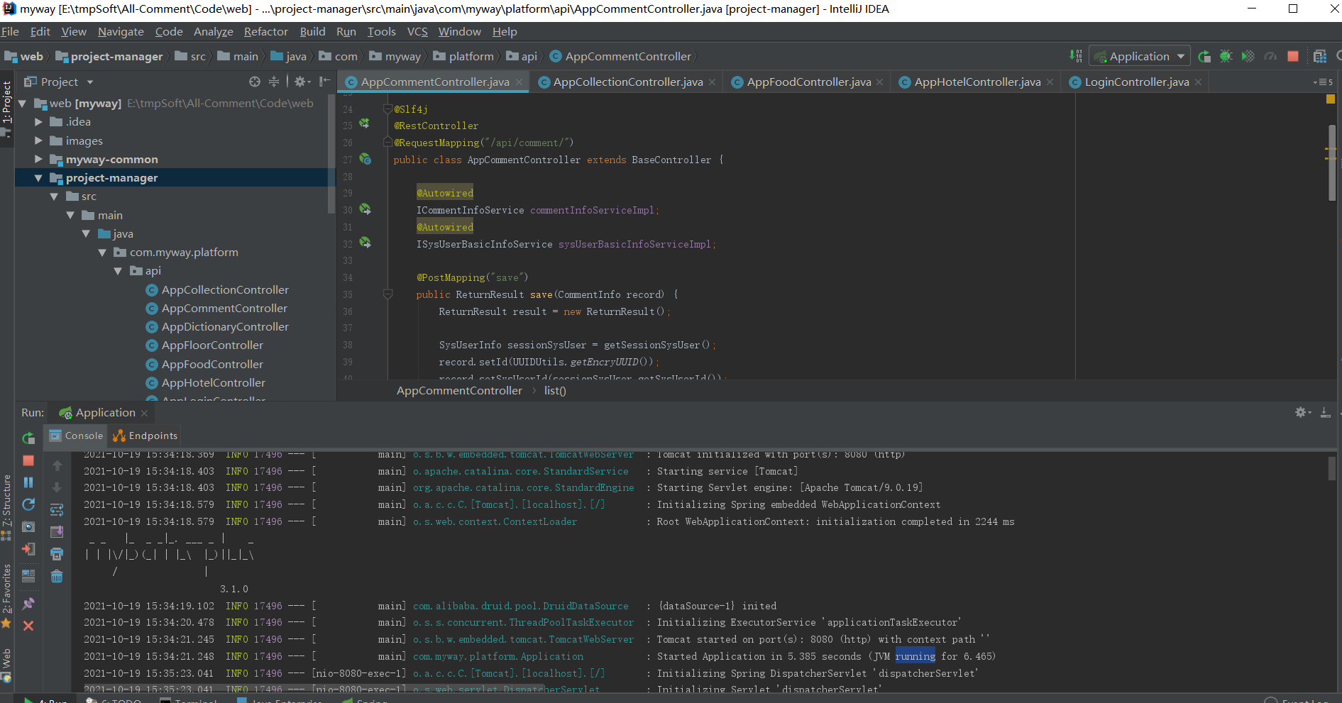This screenshot has width=1342, height=703.
Task: Open the Application run configuration dropdown
Action: click(x=1140, y=56)
